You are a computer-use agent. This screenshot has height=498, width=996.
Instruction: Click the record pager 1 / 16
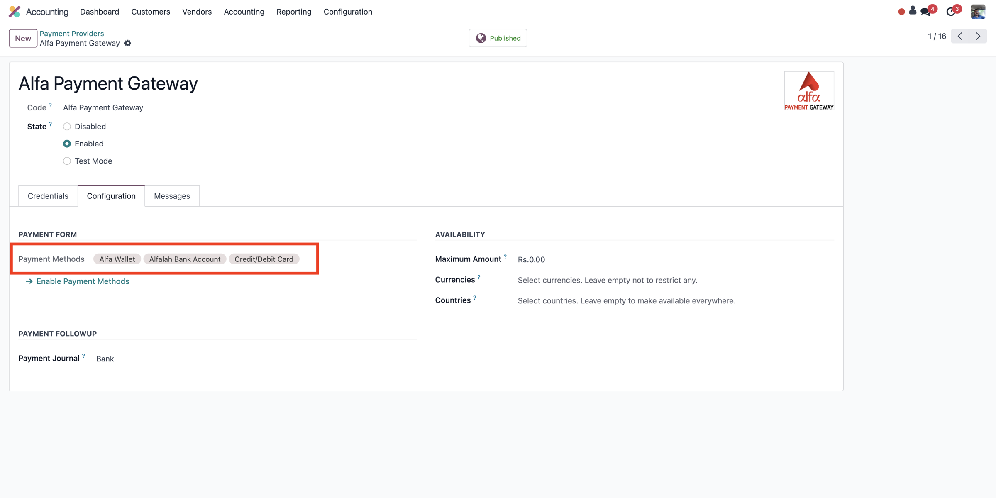pos(937,36)
